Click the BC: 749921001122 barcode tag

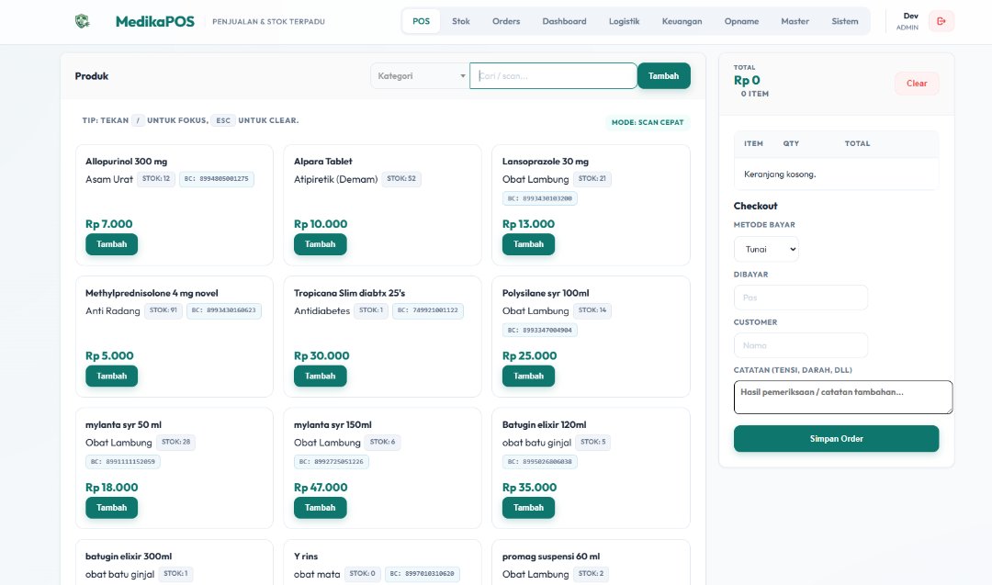pos(428,310)
